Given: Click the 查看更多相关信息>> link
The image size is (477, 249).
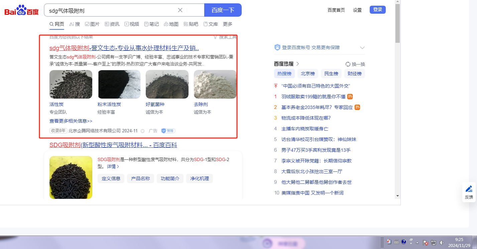Looking at the screenshot, I should [71, 121].
